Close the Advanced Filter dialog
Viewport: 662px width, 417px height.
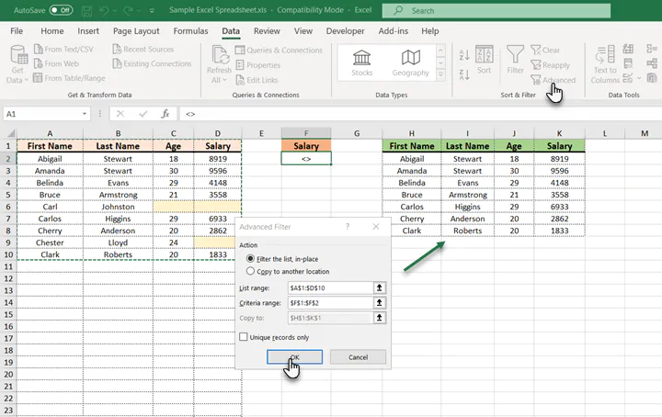coord(376,227)
